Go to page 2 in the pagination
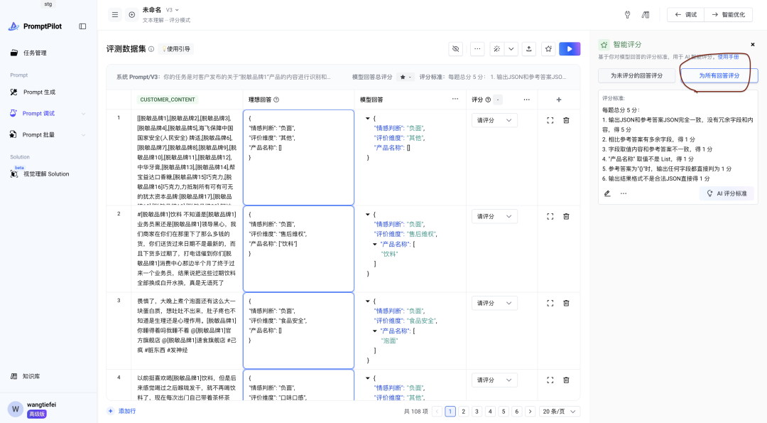Viewport: 767px width, 423px height. point(463,412)
